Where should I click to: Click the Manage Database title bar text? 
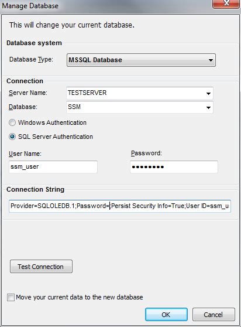pyautogui.click(x=30, y=6)
